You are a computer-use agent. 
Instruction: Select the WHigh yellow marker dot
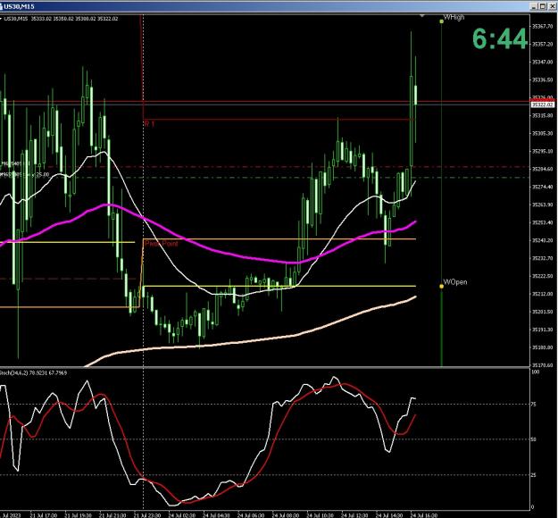442,21
